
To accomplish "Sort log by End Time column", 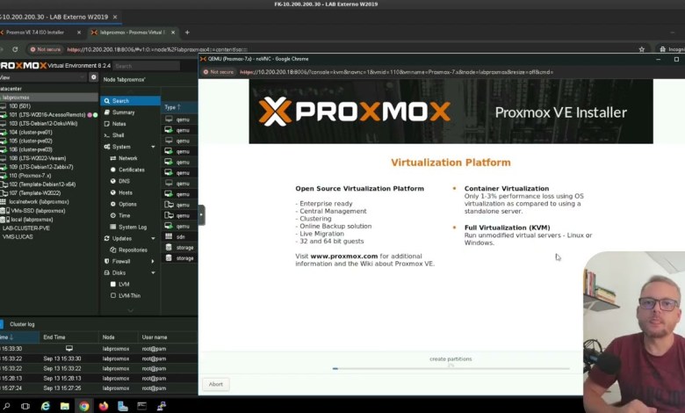I will click(69, 337).
